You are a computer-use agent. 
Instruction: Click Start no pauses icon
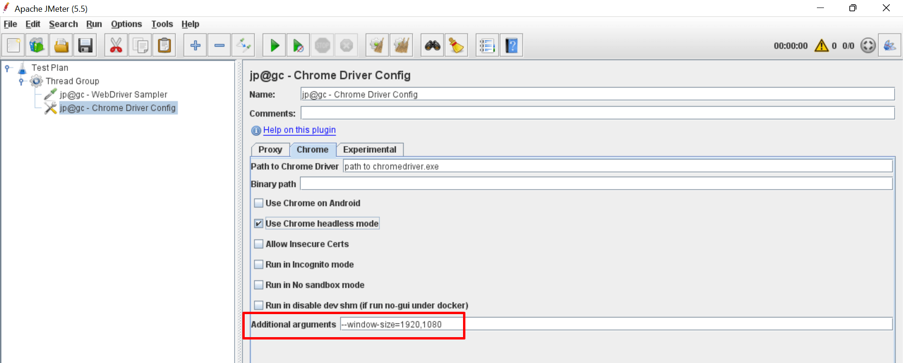click(x=298, y=46)
